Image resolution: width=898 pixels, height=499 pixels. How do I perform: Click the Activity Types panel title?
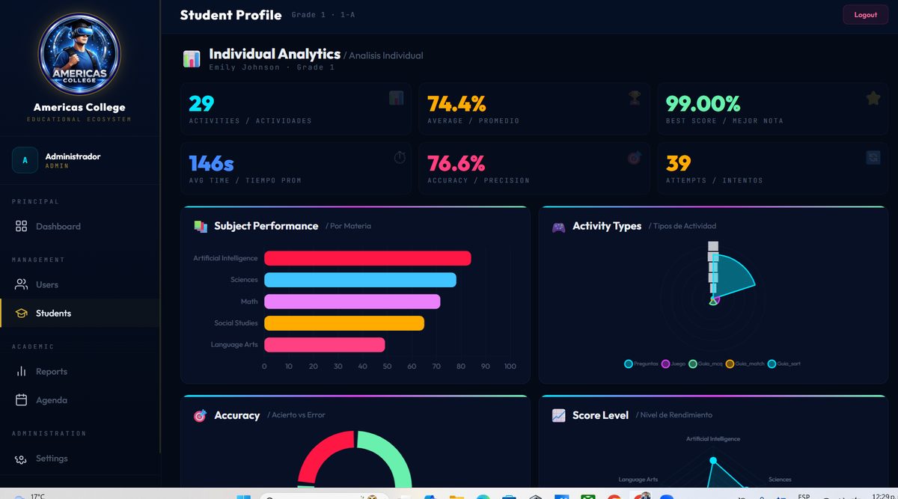tap(607, 226)
